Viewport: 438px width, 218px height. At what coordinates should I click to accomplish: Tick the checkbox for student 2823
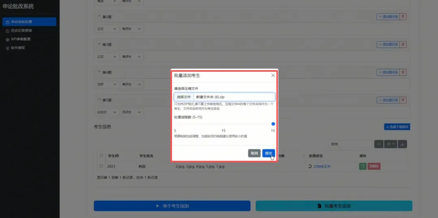(101, 166)
